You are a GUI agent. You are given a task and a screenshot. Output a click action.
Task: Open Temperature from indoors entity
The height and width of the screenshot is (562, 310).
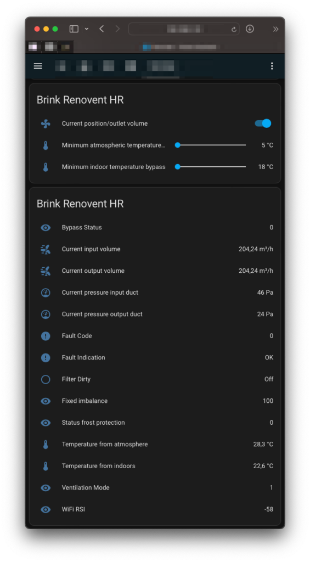155,467
